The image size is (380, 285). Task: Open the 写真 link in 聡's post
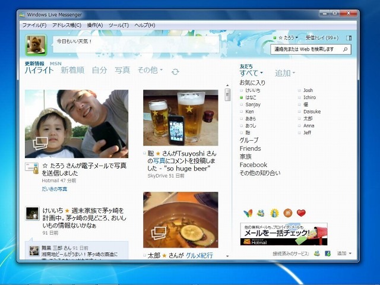159,161
